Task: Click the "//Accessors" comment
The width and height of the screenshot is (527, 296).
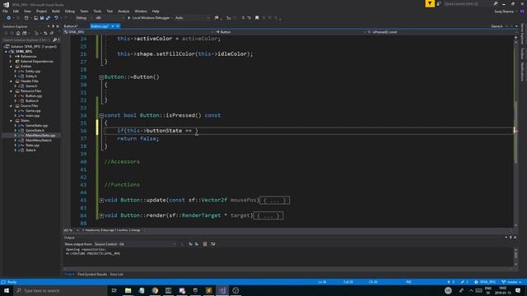Action: [122, 162]
